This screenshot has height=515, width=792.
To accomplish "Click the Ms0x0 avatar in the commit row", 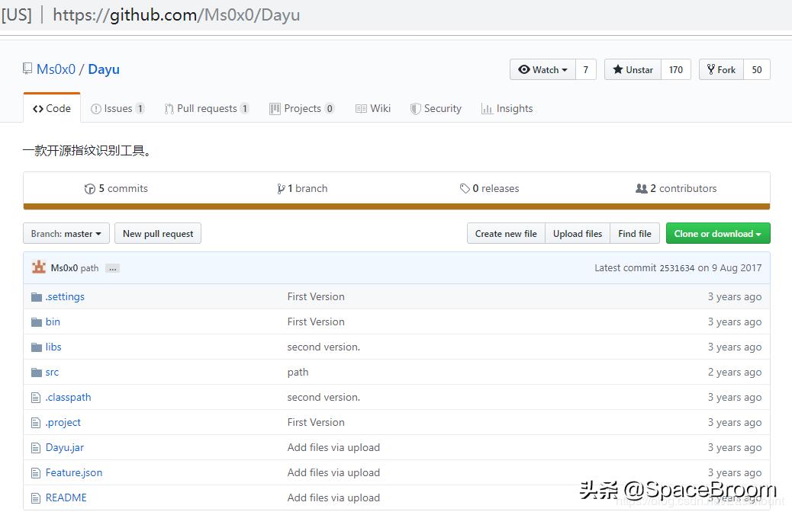I will 39,267.
